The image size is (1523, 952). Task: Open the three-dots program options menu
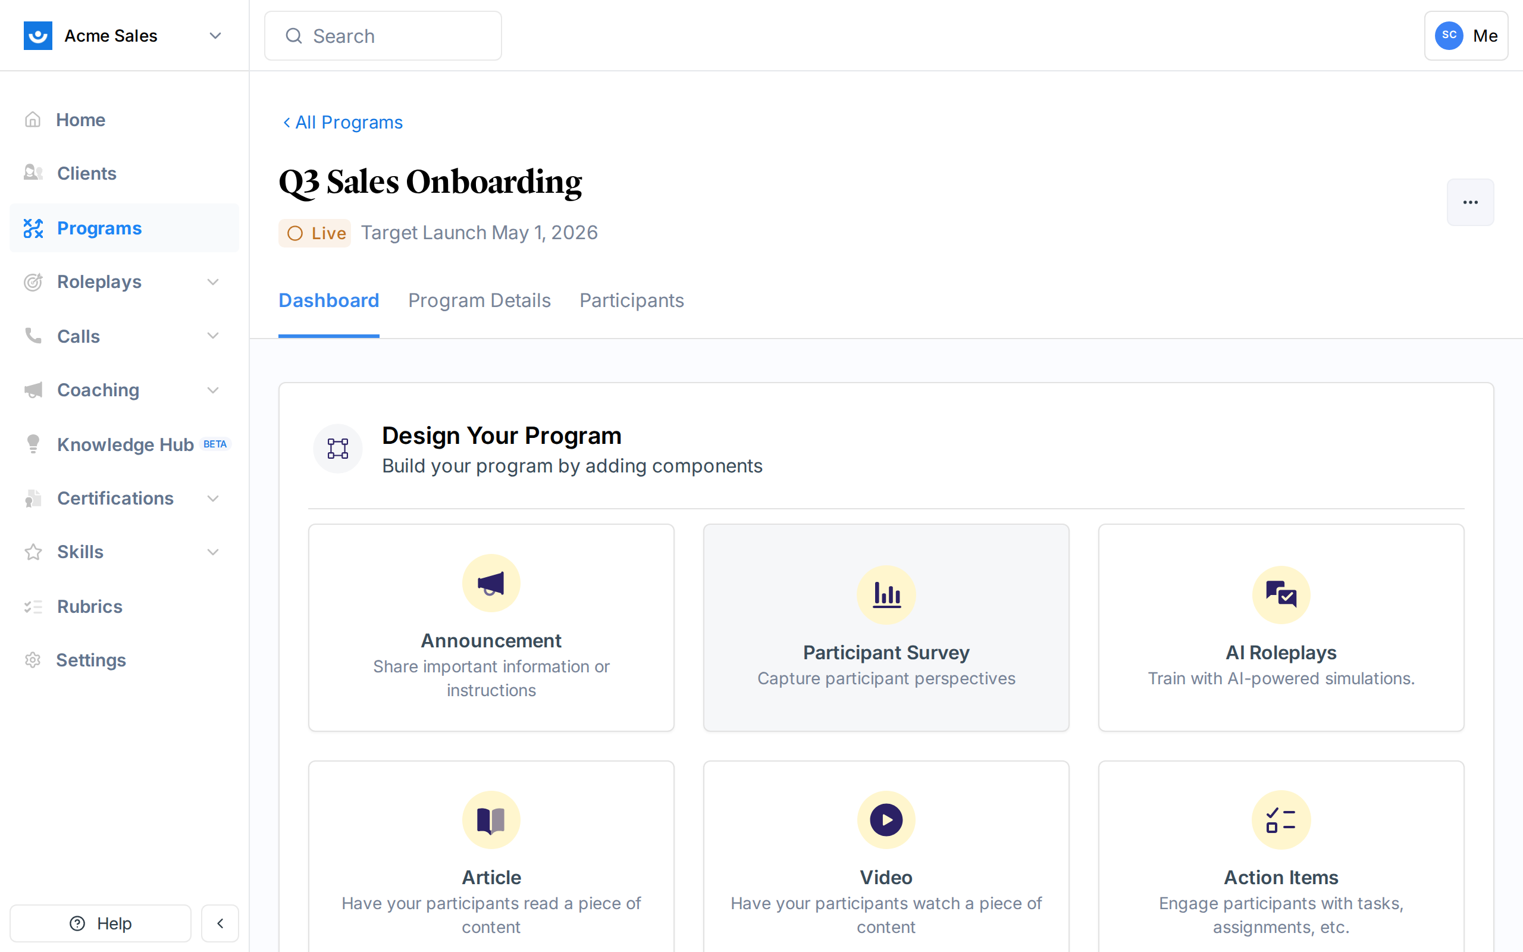pyautogui.click(x=1469, y=202)
